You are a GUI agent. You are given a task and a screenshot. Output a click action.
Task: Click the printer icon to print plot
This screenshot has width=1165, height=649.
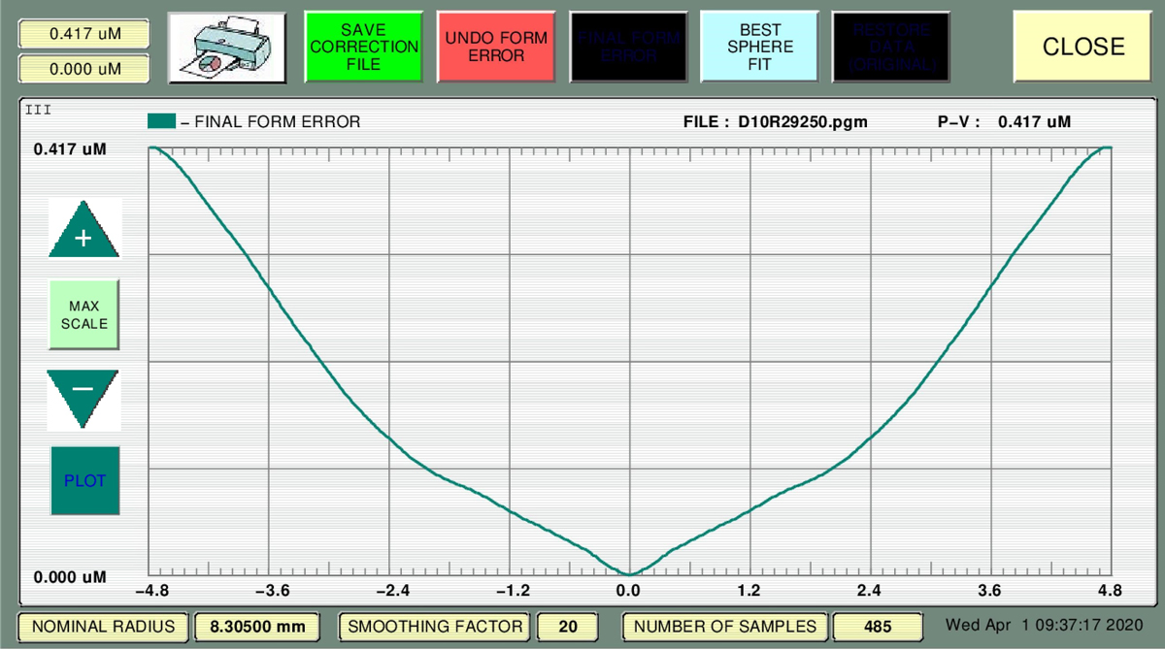[227, 47]
